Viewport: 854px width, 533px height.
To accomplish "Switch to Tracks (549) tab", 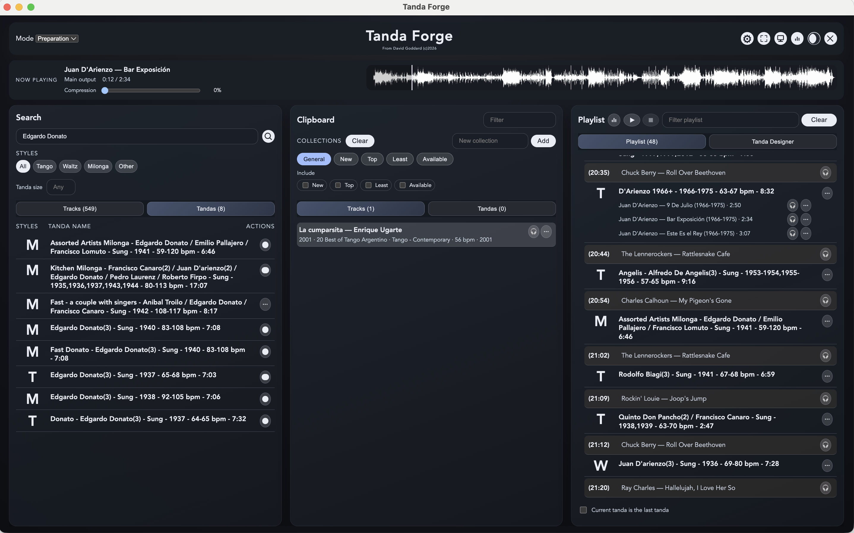I will coord(80,209).
